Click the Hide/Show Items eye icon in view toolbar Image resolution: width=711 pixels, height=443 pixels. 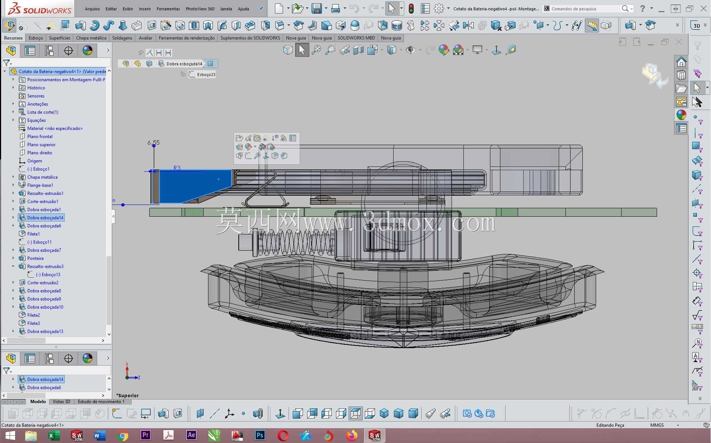pyautogui.click(x=410, y=50)
